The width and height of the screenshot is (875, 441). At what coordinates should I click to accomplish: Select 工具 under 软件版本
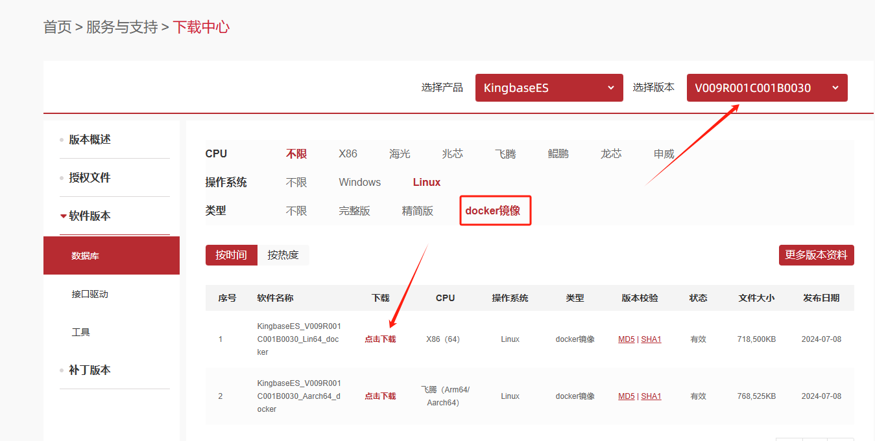click(81, 332)
